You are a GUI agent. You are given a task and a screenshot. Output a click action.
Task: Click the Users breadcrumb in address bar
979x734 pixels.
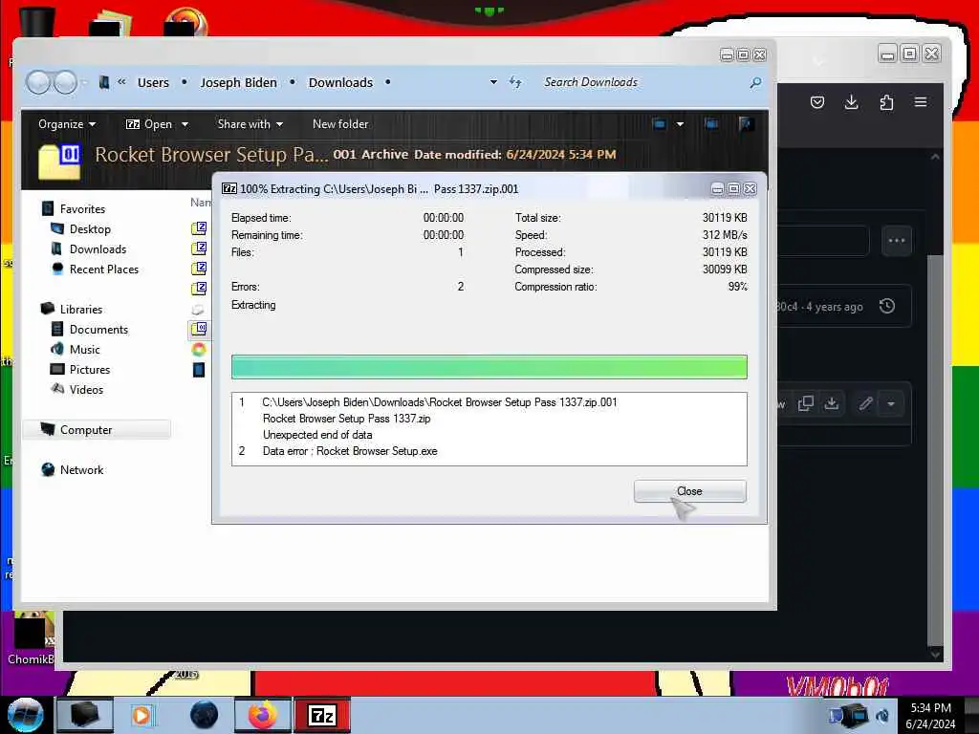pos(153,82)
